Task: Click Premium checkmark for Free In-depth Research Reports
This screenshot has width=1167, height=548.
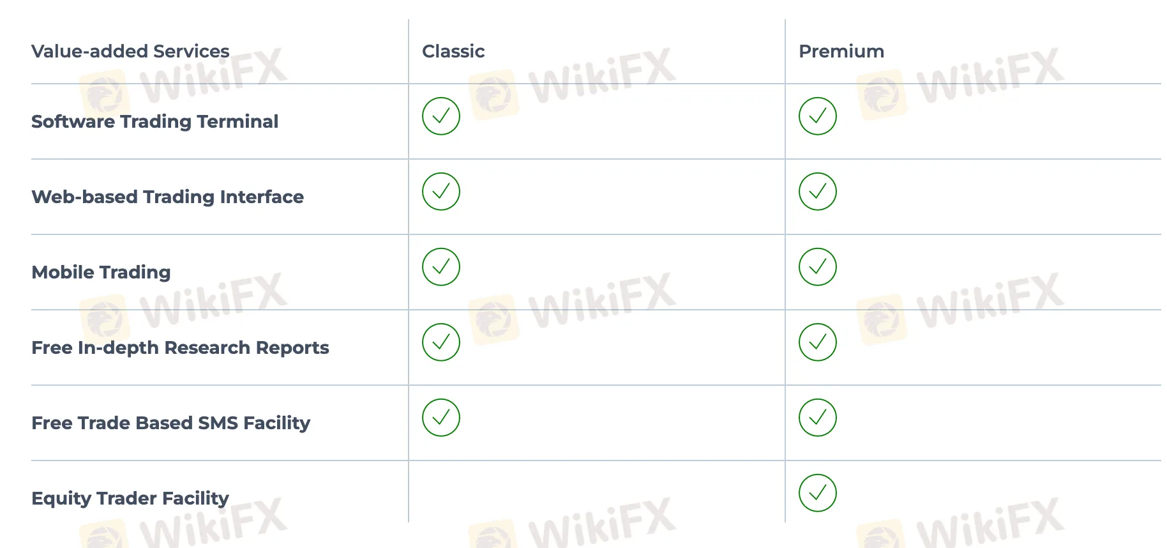Action: [818, 342]
